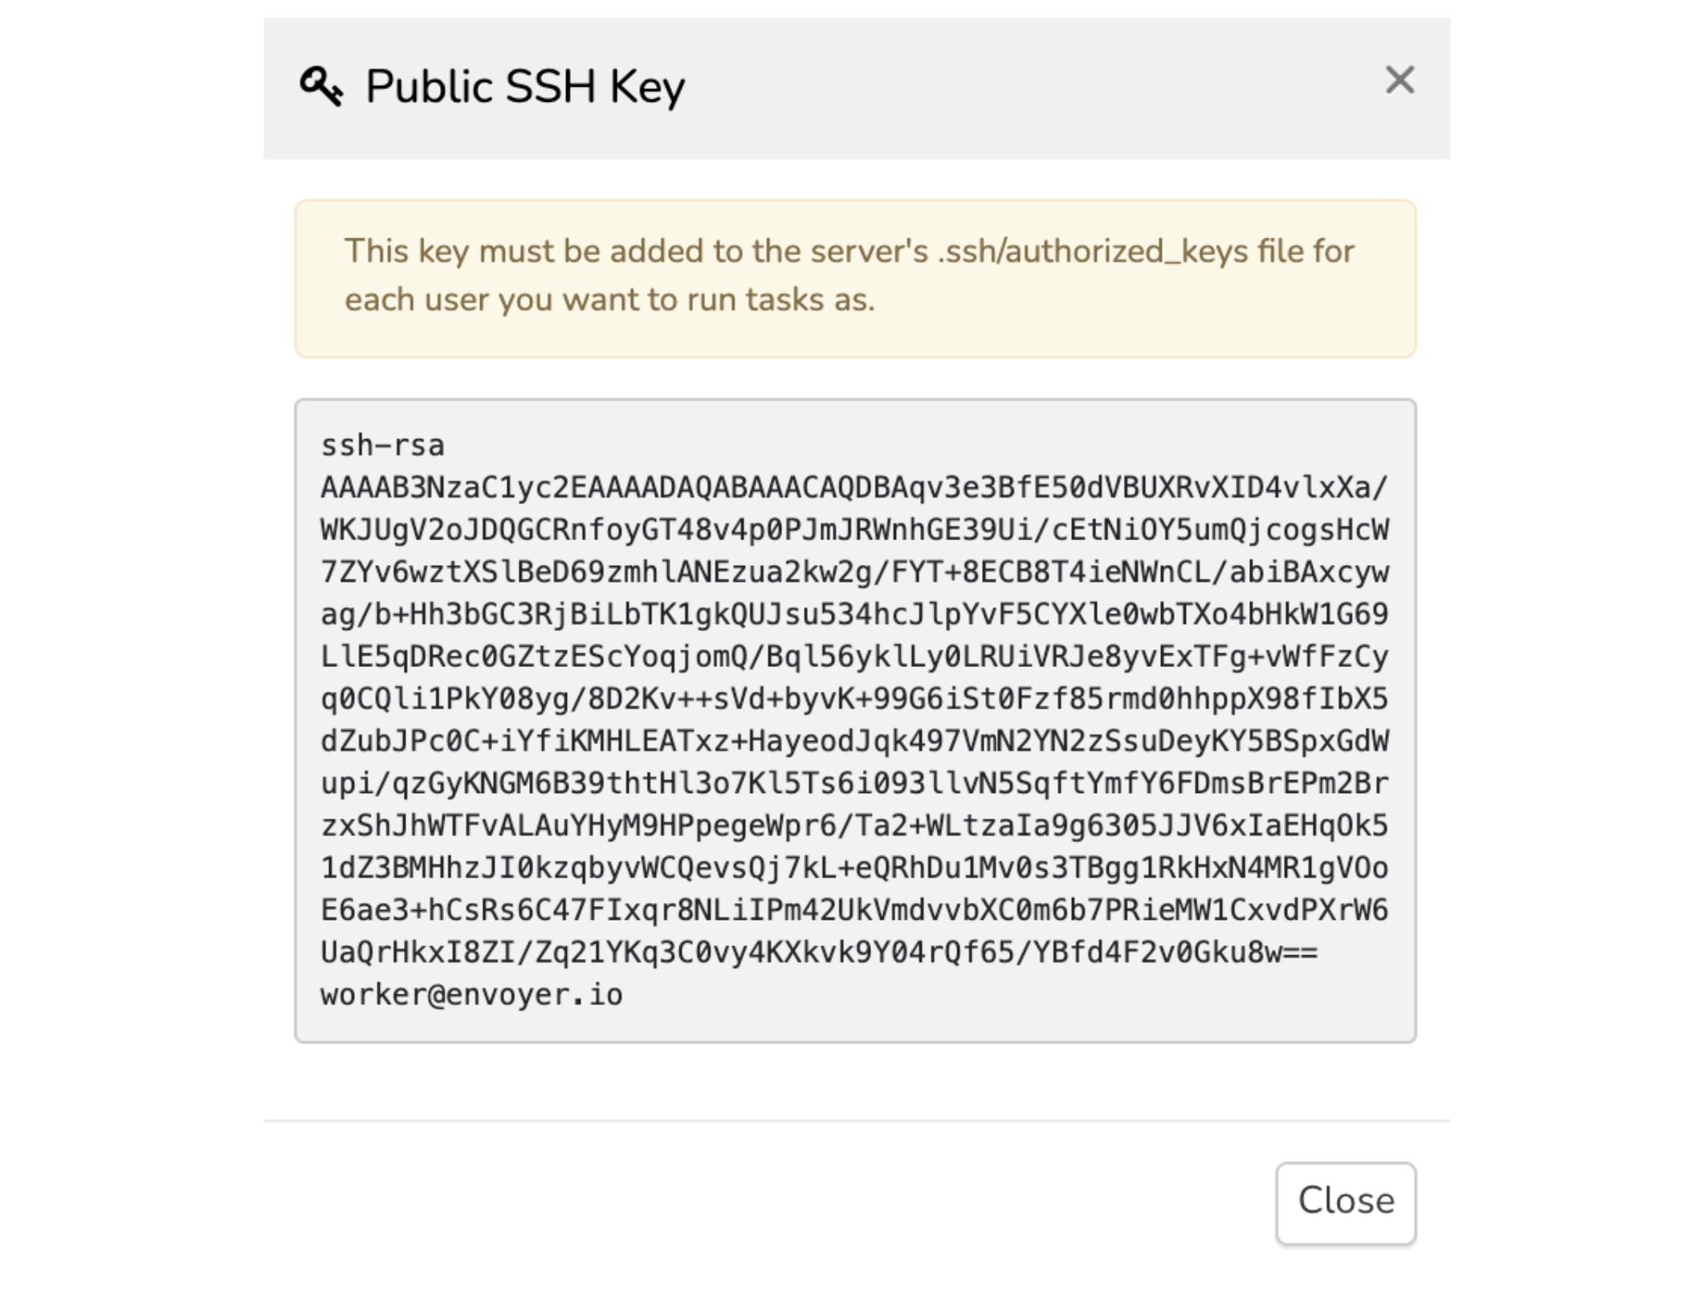Click the "Public SSH Key" title
This screenshot has width=1707, height=1289.
[525, 87]
